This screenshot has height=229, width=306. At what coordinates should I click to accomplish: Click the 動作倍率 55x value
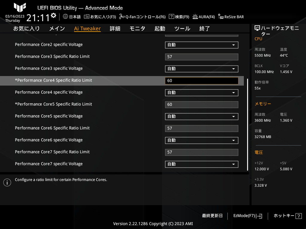tap(258, 88)
